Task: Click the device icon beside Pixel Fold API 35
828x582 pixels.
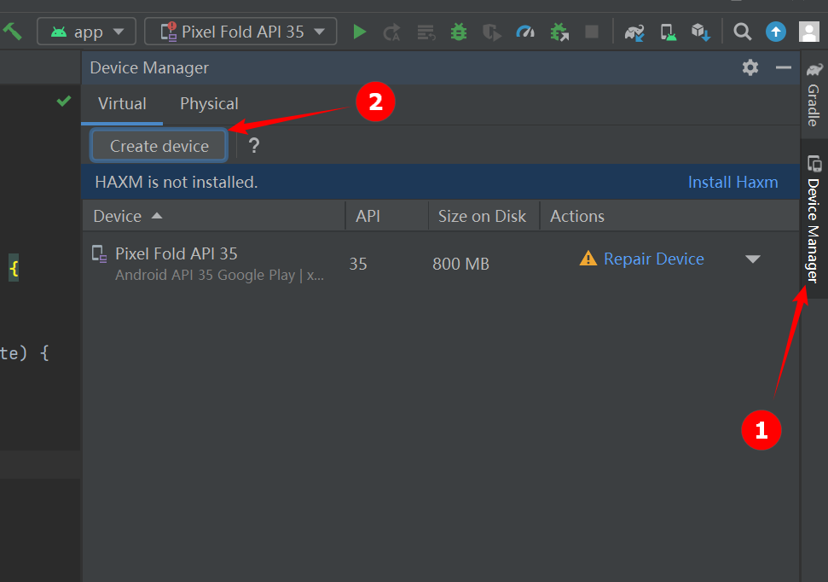Action: [x=99, y=253]
